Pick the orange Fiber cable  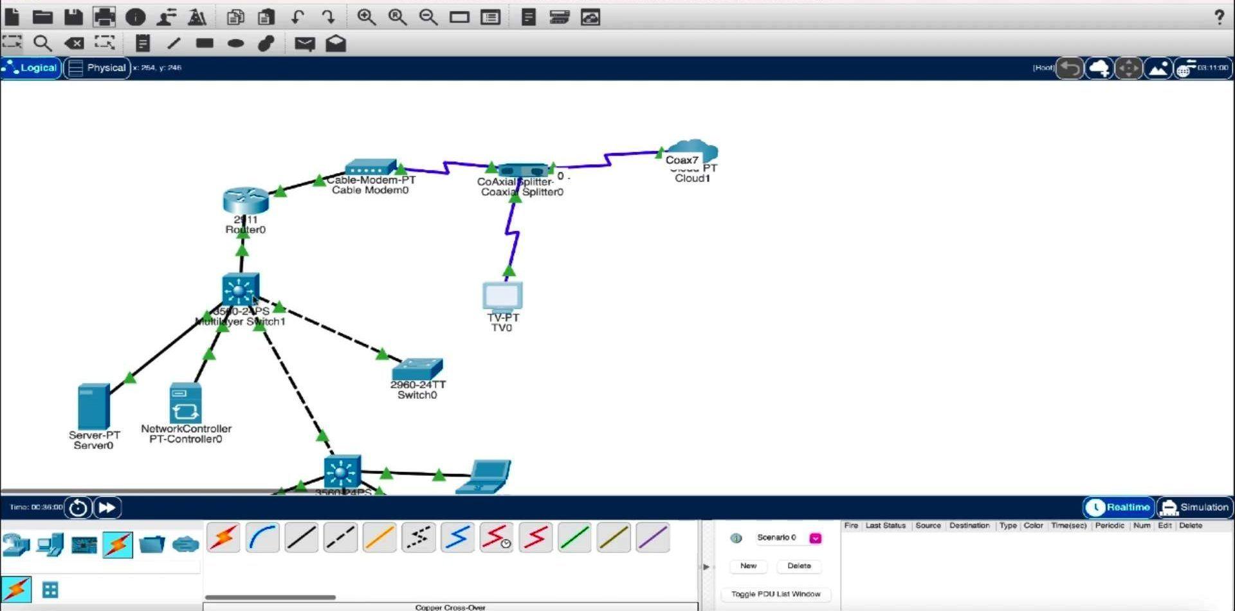click(380, 538)
